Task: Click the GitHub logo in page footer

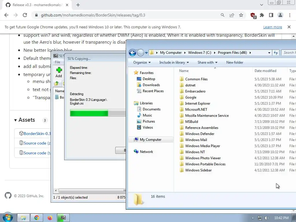Action: click(8, 196)
